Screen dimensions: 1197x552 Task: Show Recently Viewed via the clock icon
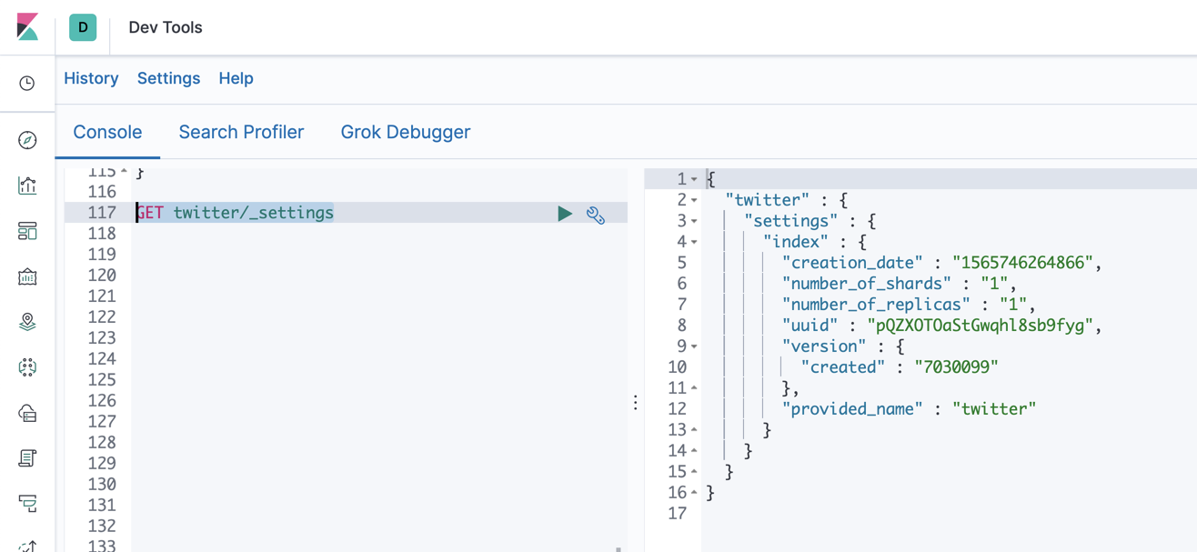(26, 83)
